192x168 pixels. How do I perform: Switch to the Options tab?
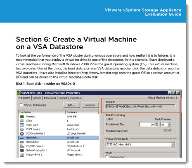(37, 98)
